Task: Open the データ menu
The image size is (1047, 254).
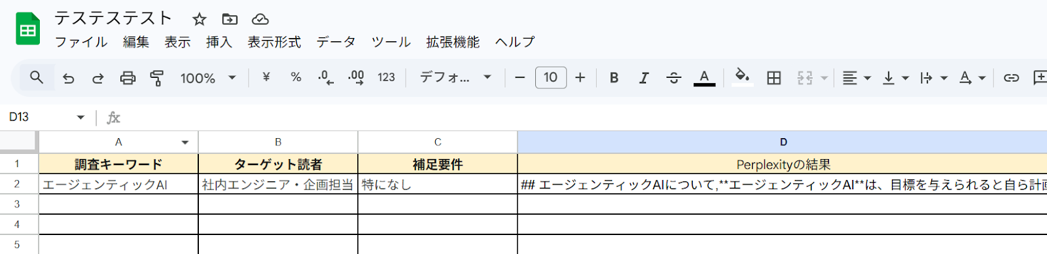Action: [x=336, y=42]
